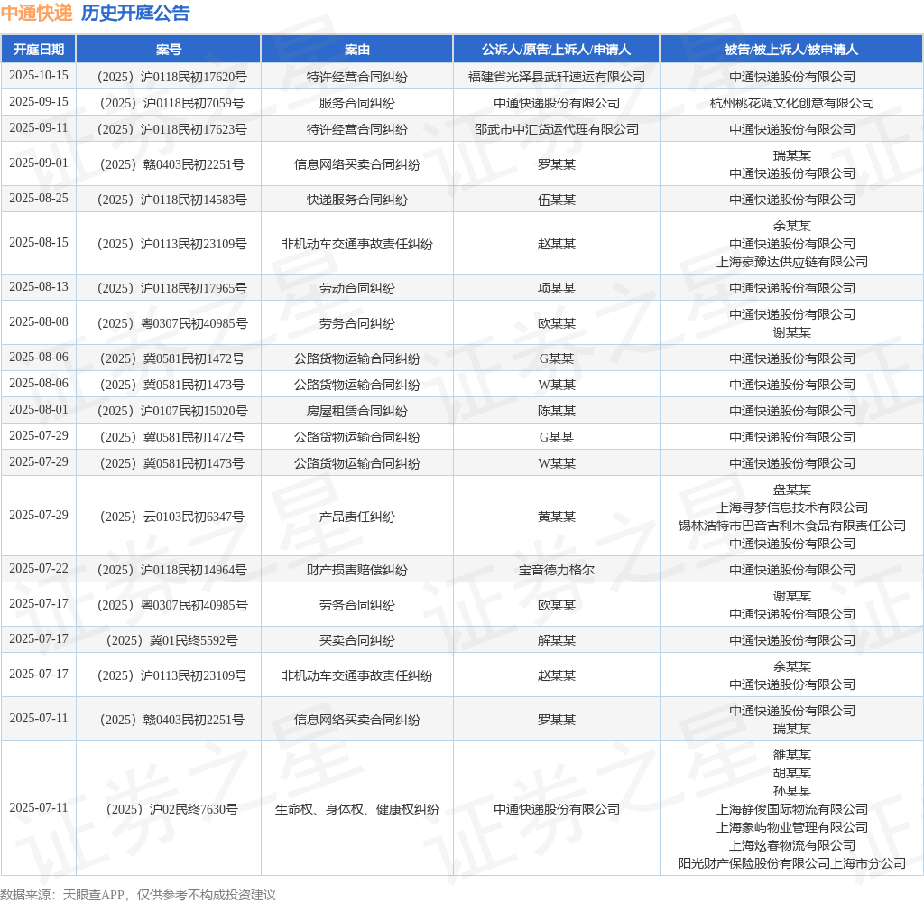Click plaintiff 邵武市中汇货运代理有限公司

[x=556, y=129]
